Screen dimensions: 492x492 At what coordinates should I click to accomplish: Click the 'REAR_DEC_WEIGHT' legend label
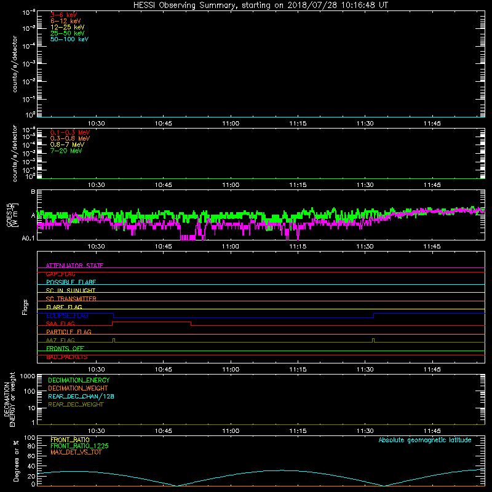pos(76,405)
